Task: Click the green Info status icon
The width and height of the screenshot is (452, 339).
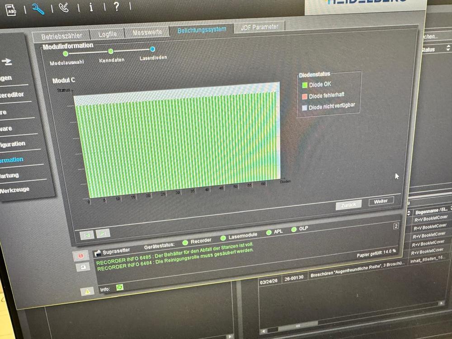Action: 120,287
